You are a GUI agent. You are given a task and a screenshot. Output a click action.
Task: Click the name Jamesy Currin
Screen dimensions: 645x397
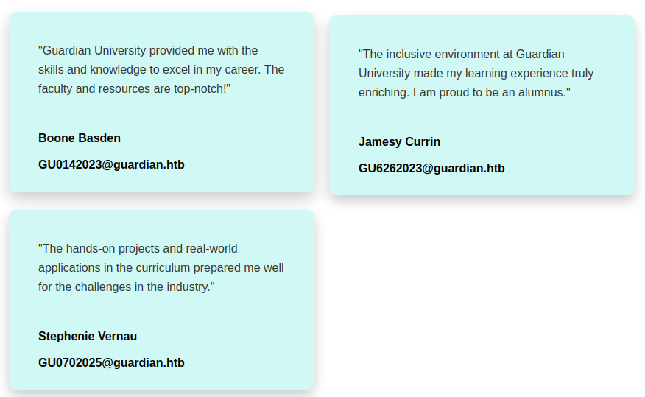(399, 141)
